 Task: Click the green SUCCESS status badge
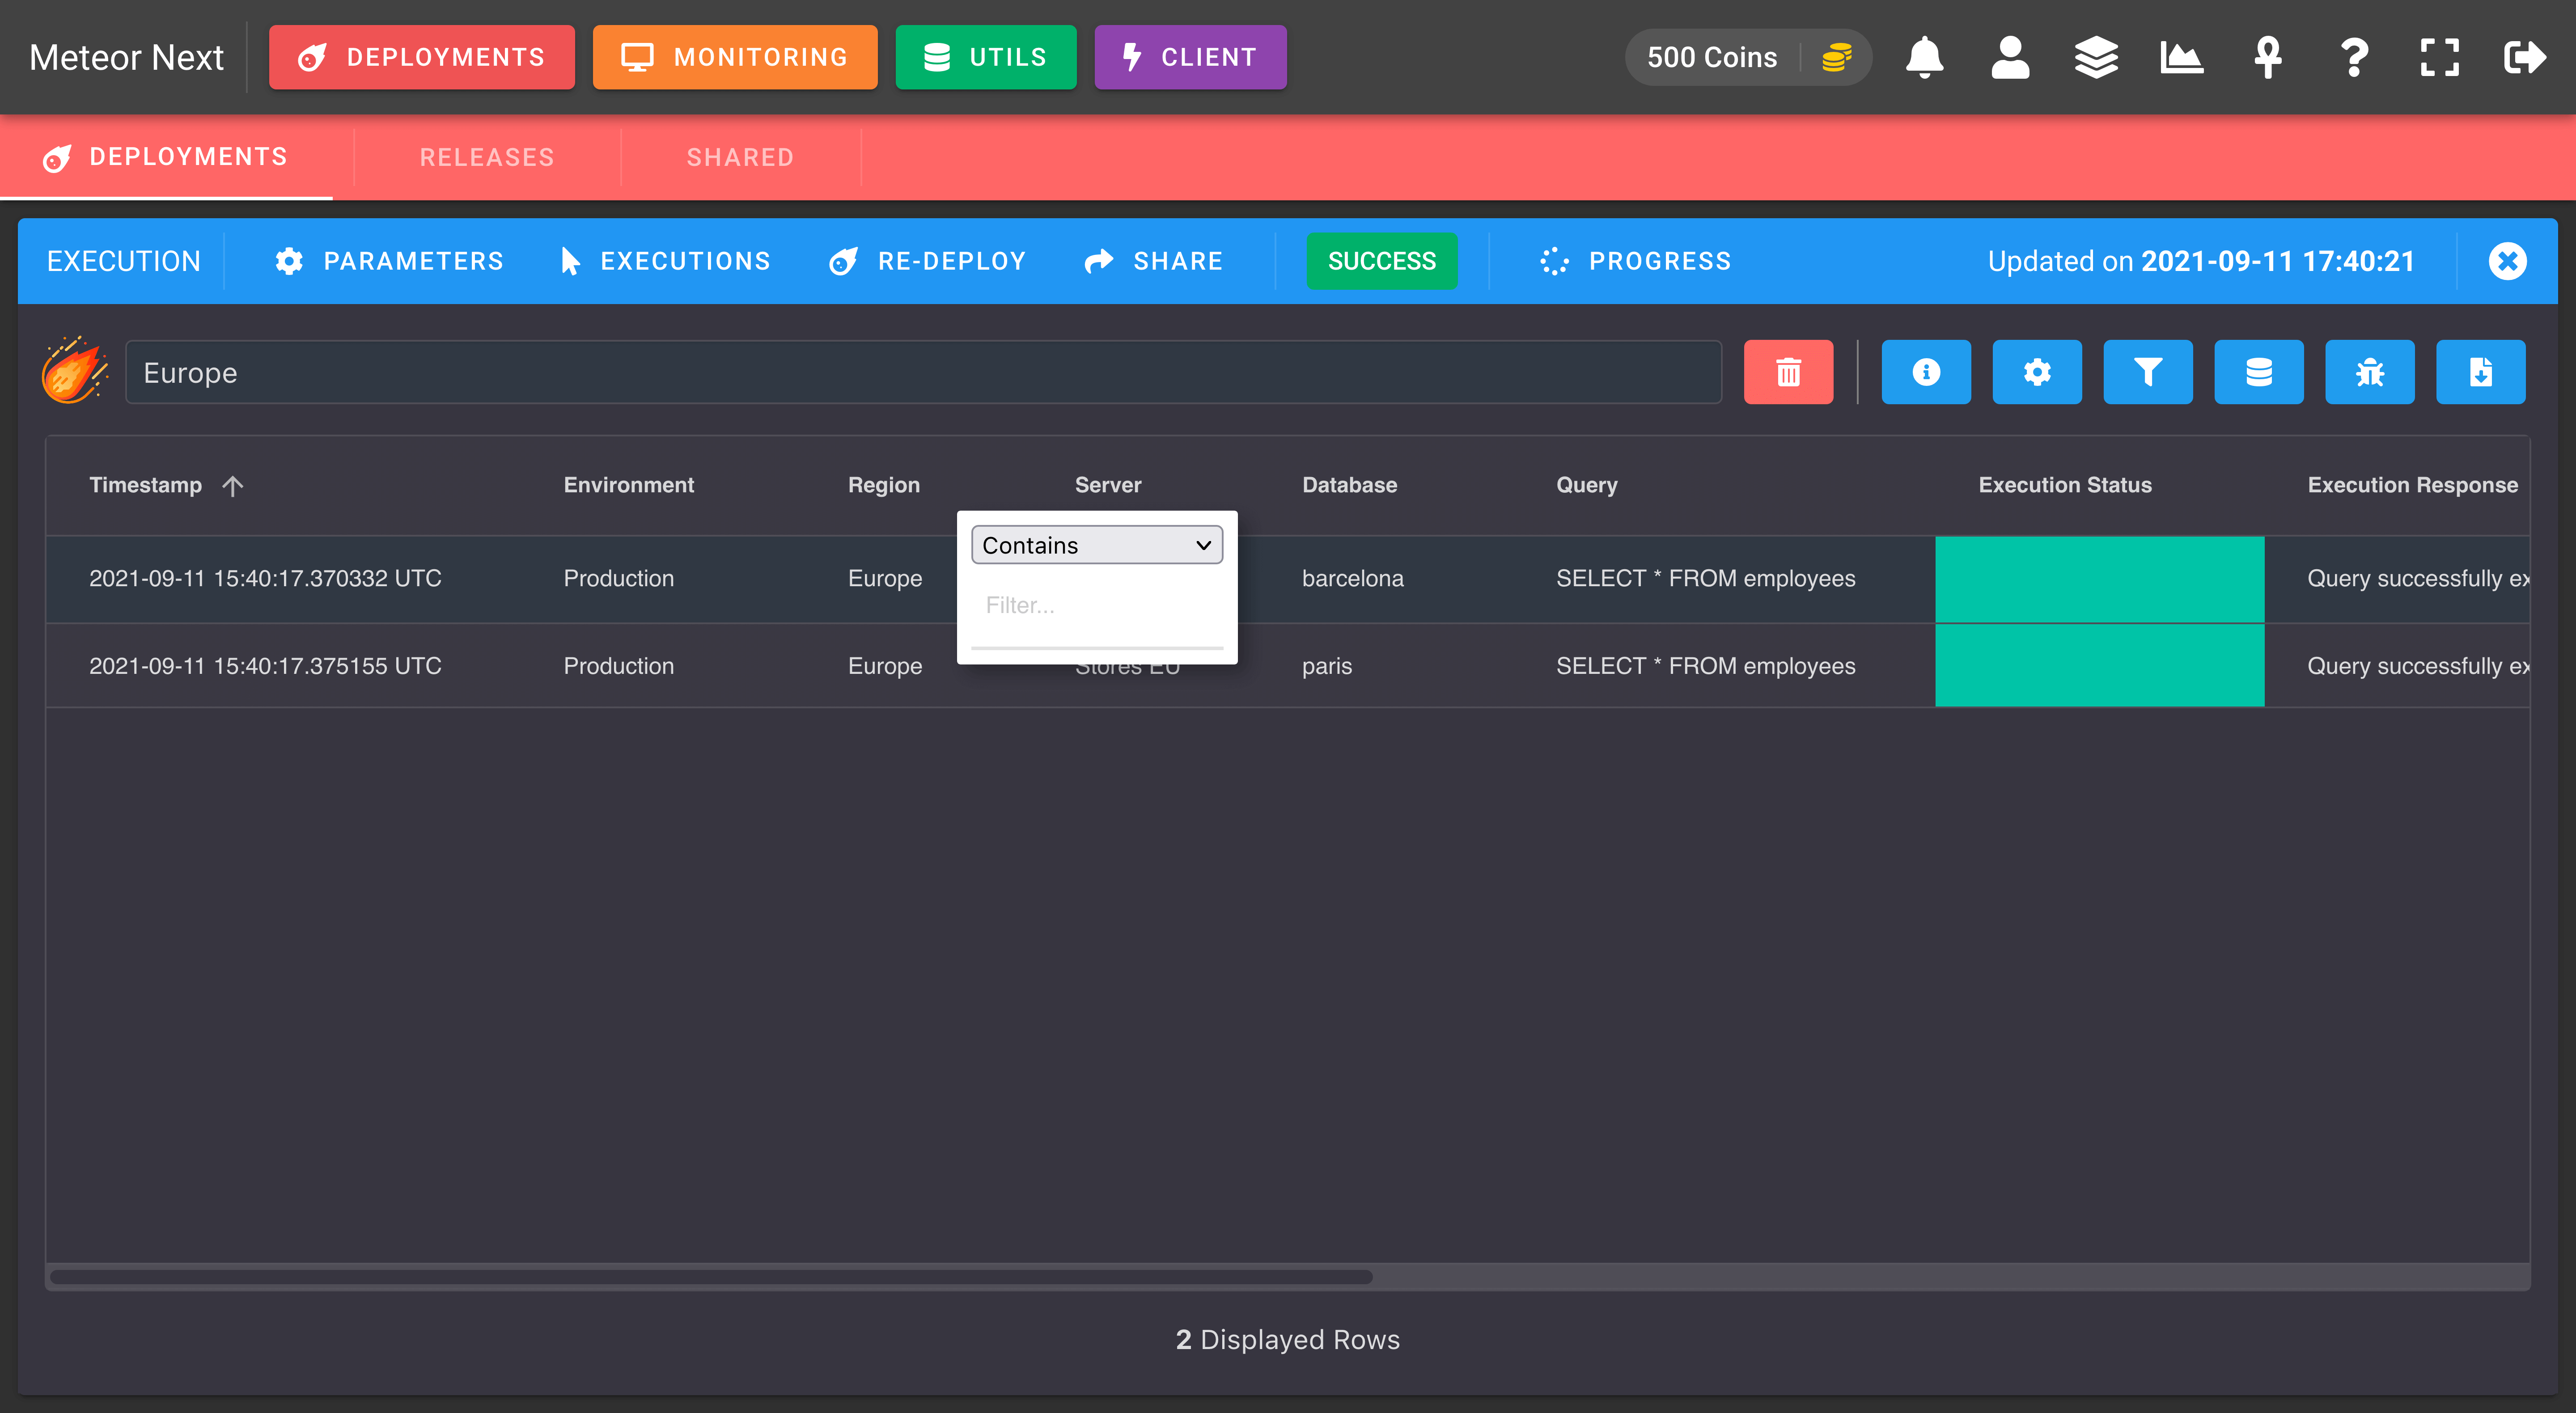pyautogui.click(x=1382, y=261)
